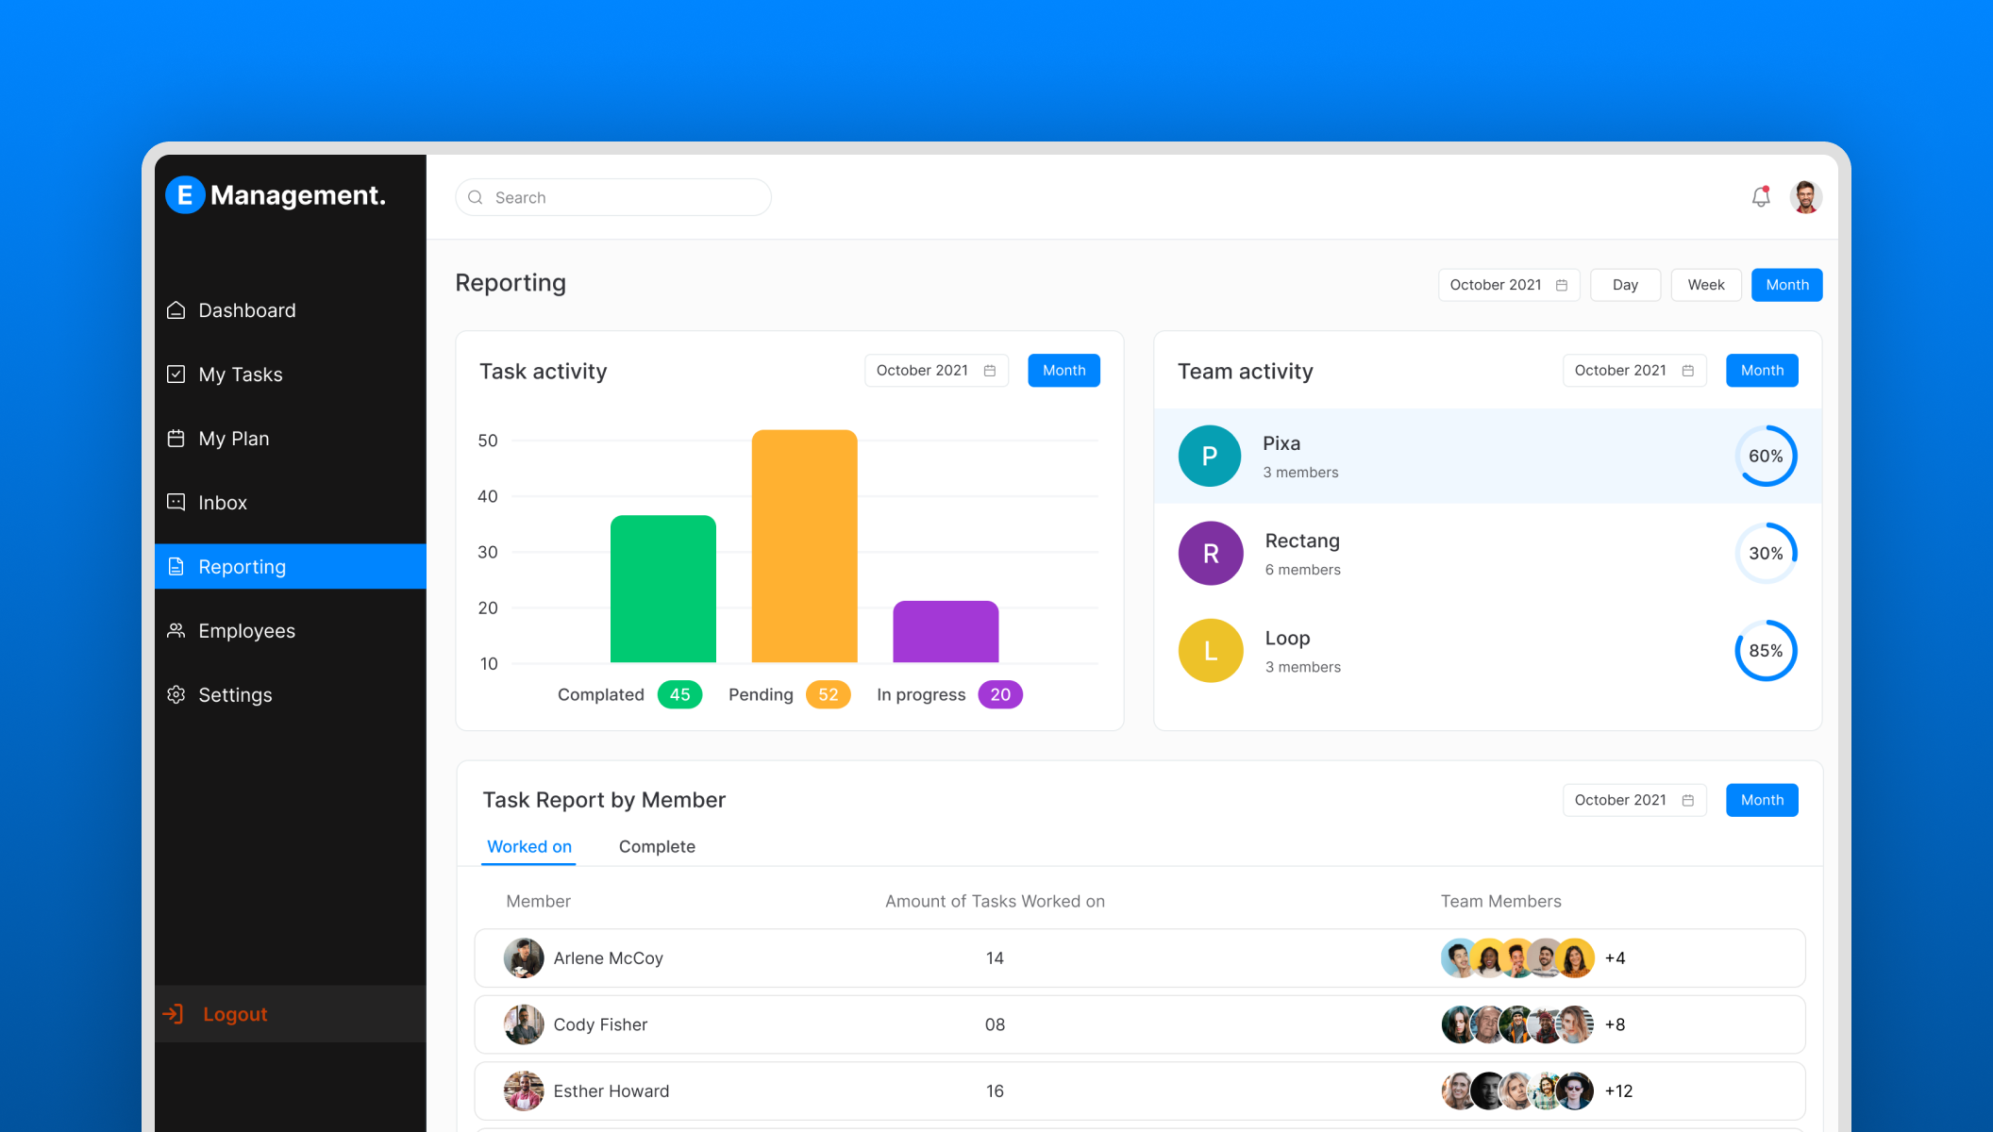Open Task activity October 2021 date picker
1993x1132 pixels.
click(935, 371)
